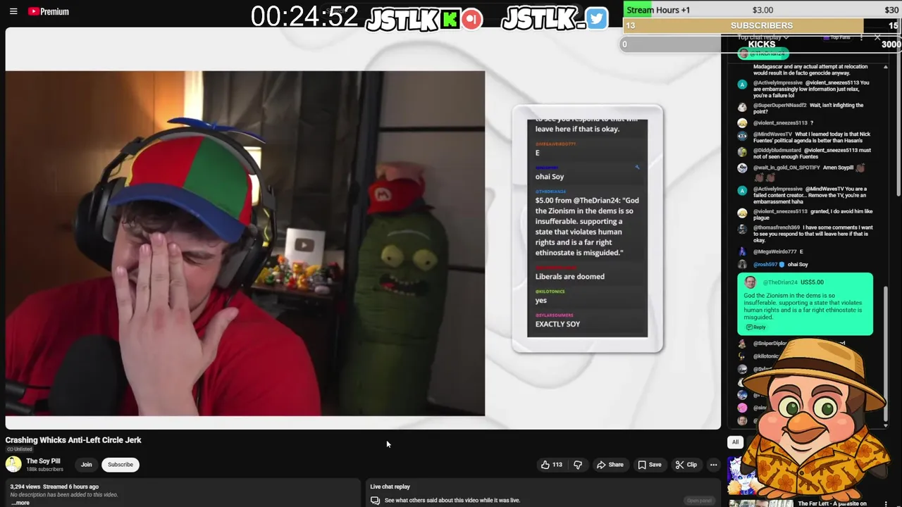The width and height of the screenshot is (902, 507).
Task: Click username @rosh597 in chat
Action: (x=765, y=265)
